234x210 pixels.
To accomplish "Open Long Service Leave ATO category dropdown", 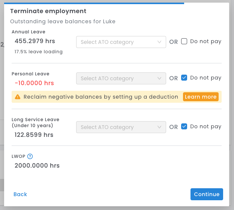I will click(121, 127).
